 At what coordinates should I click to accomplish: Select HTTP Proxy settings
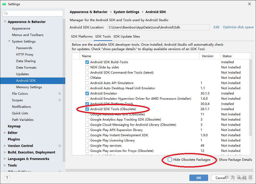pos(25,55)
